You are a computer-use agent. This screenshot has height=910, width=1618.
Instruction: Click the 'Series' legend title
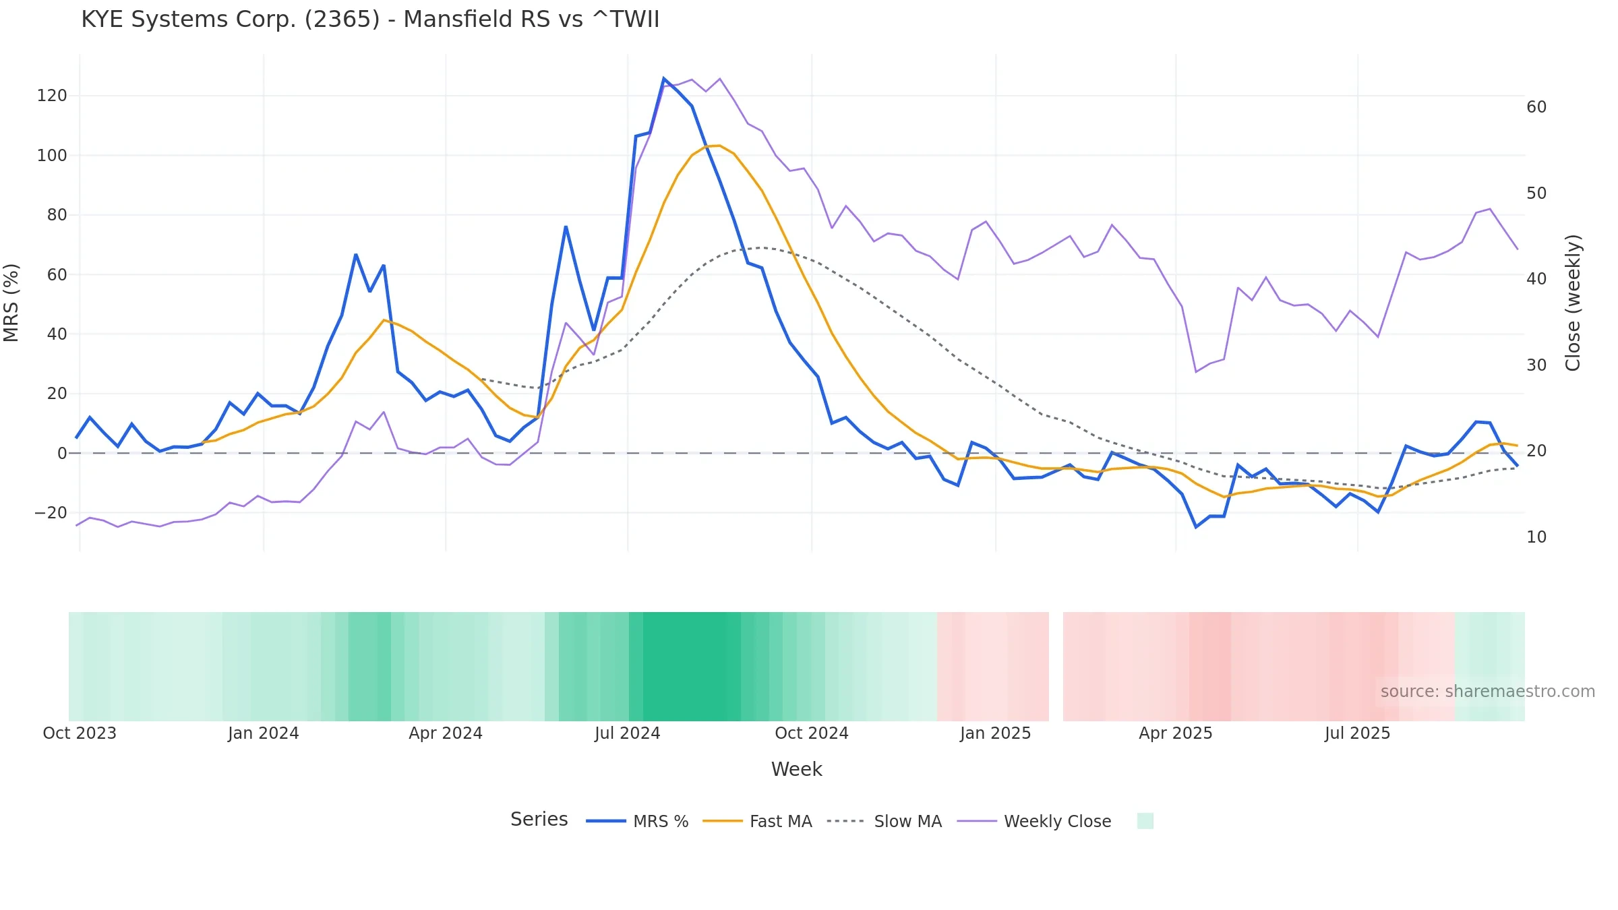click(539, 819)
